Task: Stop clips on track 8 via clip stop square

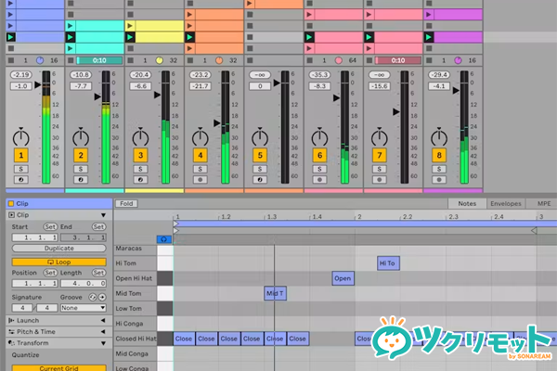Action: pos(429,60)
